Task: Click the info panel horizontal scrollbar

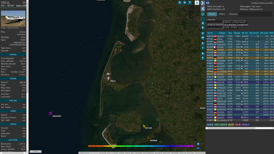Action: (13, 153)
